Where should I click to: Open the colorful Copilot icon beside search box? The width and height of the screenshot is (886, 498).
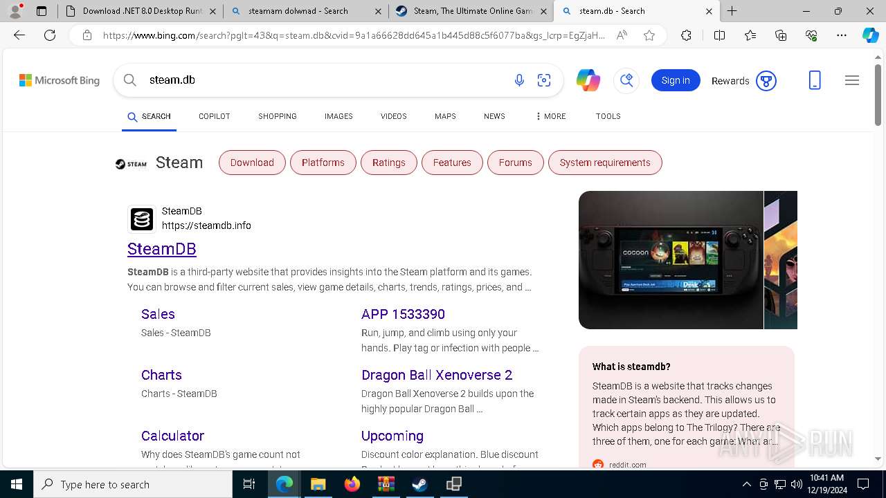coord(588,80)
